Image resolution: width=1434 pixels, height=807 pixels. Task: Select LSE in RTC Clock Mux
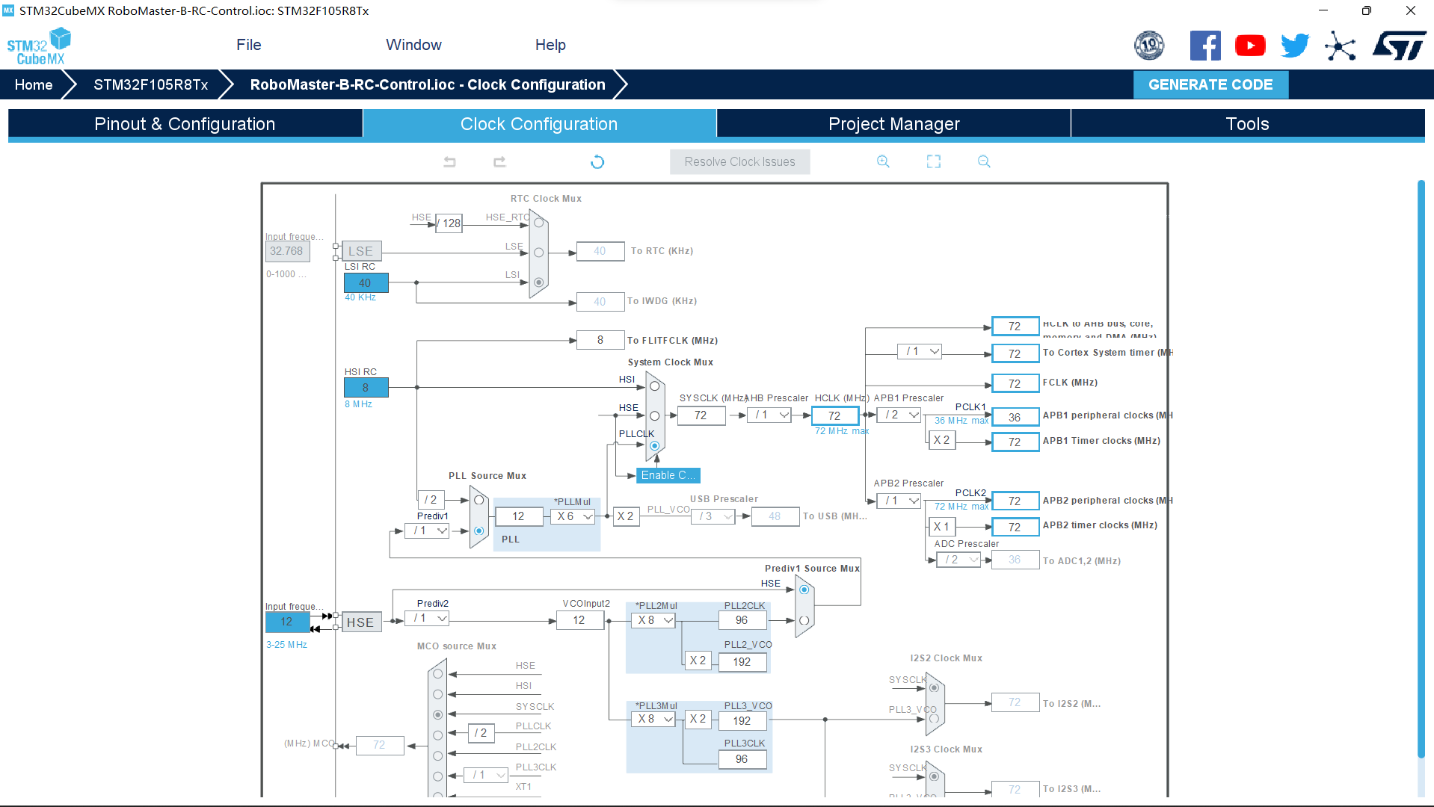[538, 253]
